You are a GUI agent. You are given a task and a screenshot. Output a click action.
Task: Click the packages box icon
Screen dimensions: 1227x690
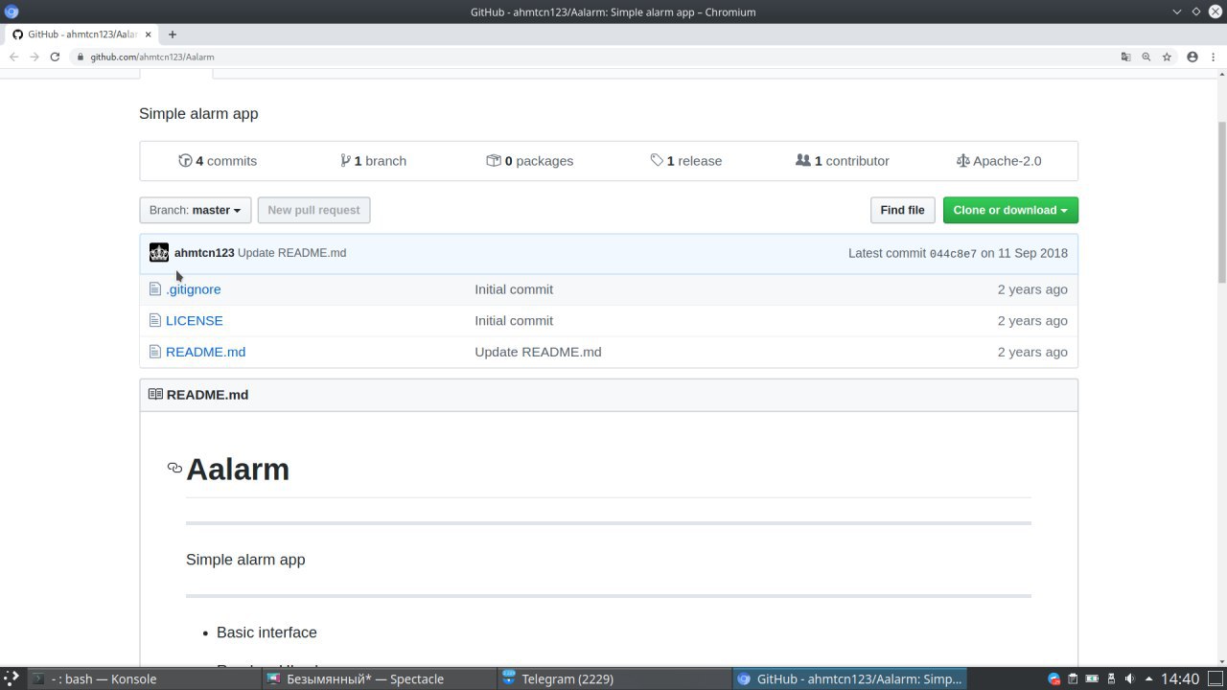point(494,161)
